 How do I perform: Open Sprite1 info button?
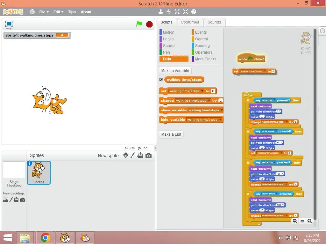[29, 163]
